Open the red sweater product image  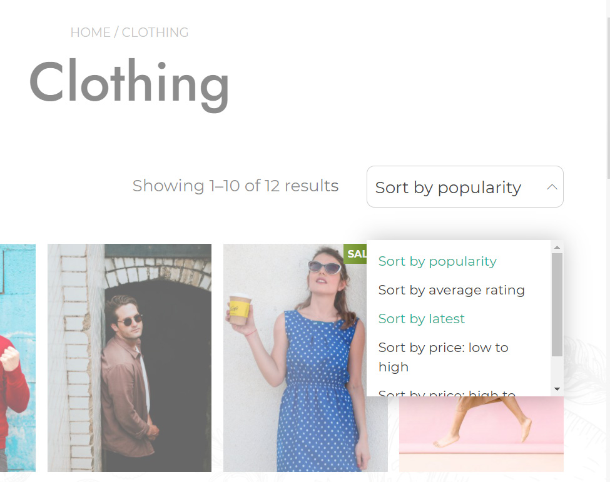(x=18, y=358)
